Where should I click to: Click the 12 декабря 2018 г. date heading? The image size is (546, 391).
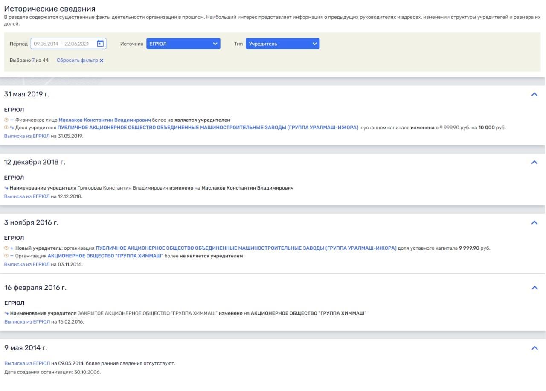tap(35, 162)
